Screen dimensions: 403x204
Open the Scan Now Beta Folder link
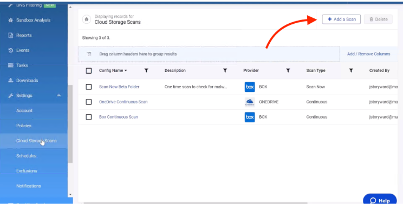click(119, 87)
